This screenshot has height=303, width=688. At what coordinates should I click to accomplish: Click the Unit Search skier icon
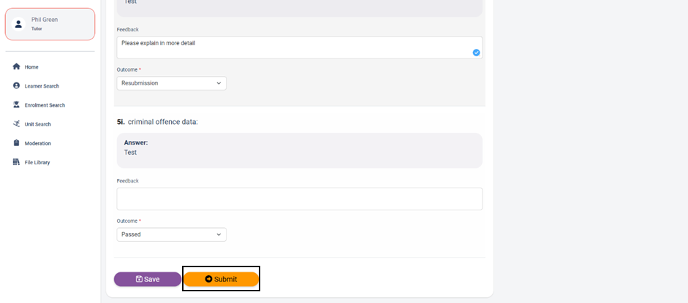coord(16,124)
